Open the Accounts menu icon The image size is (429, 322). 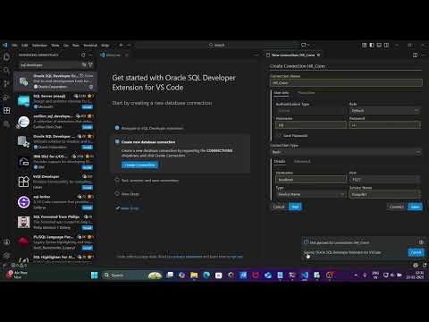6,242
